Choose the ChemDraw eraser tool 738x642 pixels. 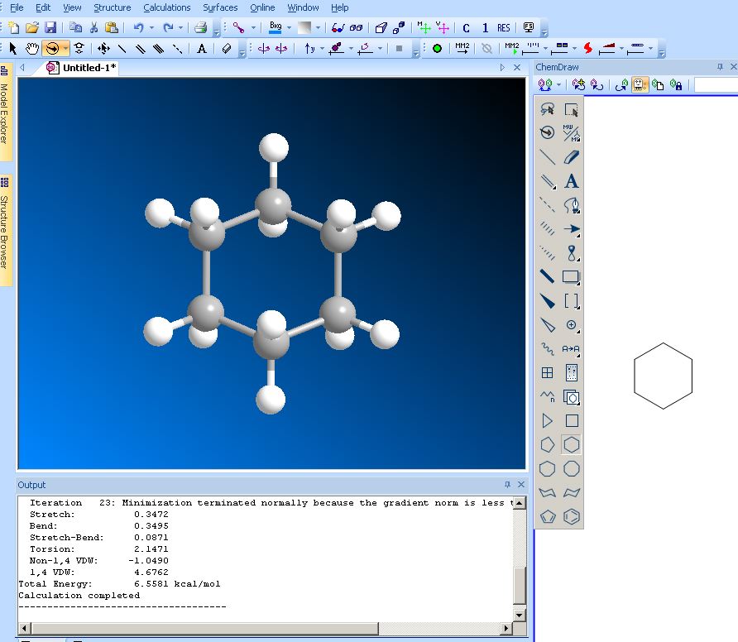pos(571,157)
